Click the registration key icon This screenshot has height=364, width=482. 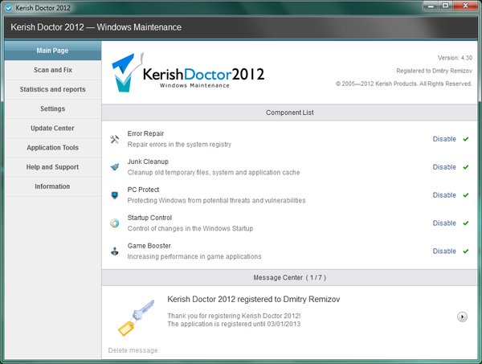136,318
